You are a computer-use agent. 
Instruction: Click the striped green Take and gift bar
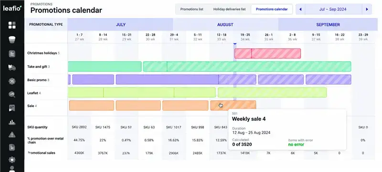tap(247, 66)
